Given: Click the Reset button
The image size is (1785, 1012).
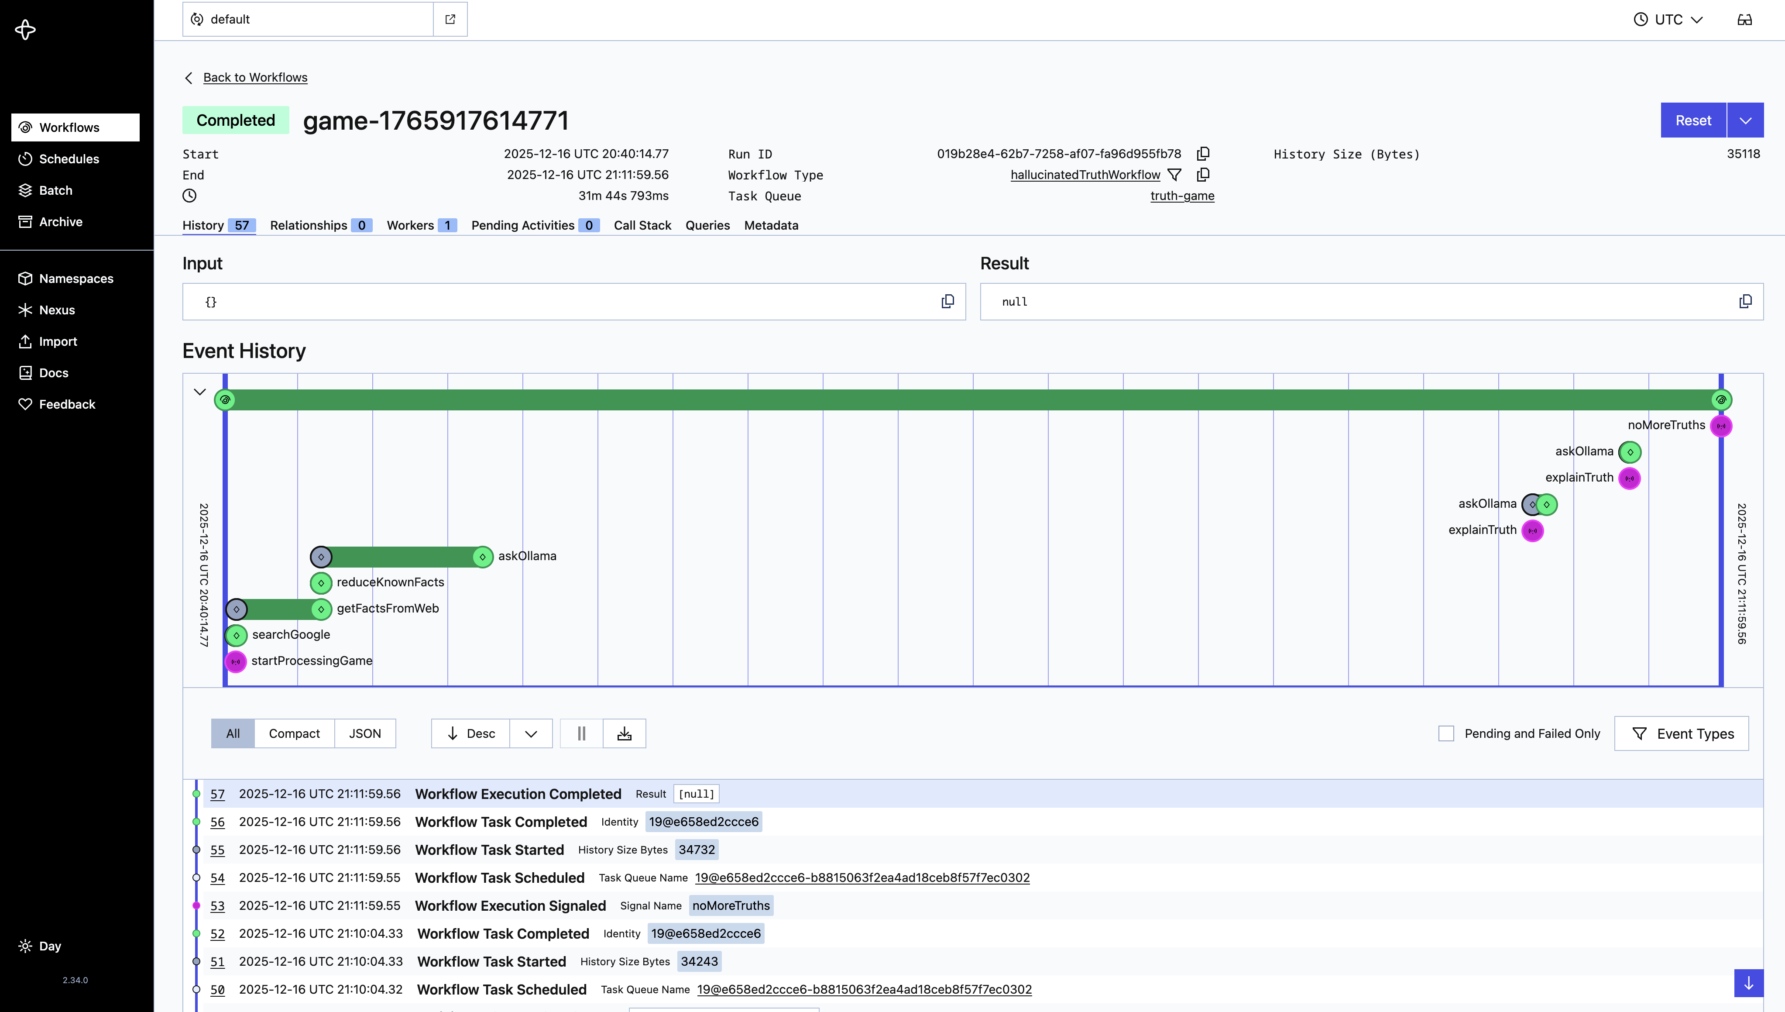Looking at the screenshot, I should [x=1693, y=120].
